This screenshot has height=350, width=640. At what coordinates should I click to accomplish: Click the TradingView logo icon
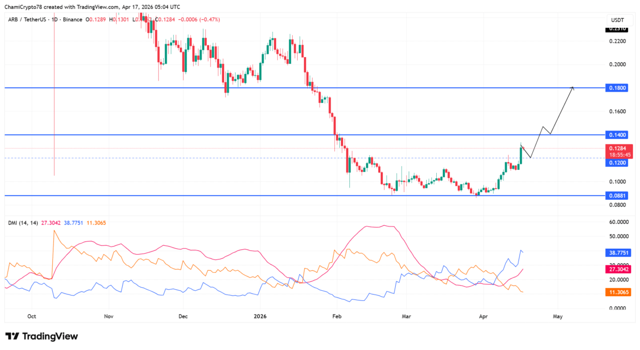pos(12,336)
